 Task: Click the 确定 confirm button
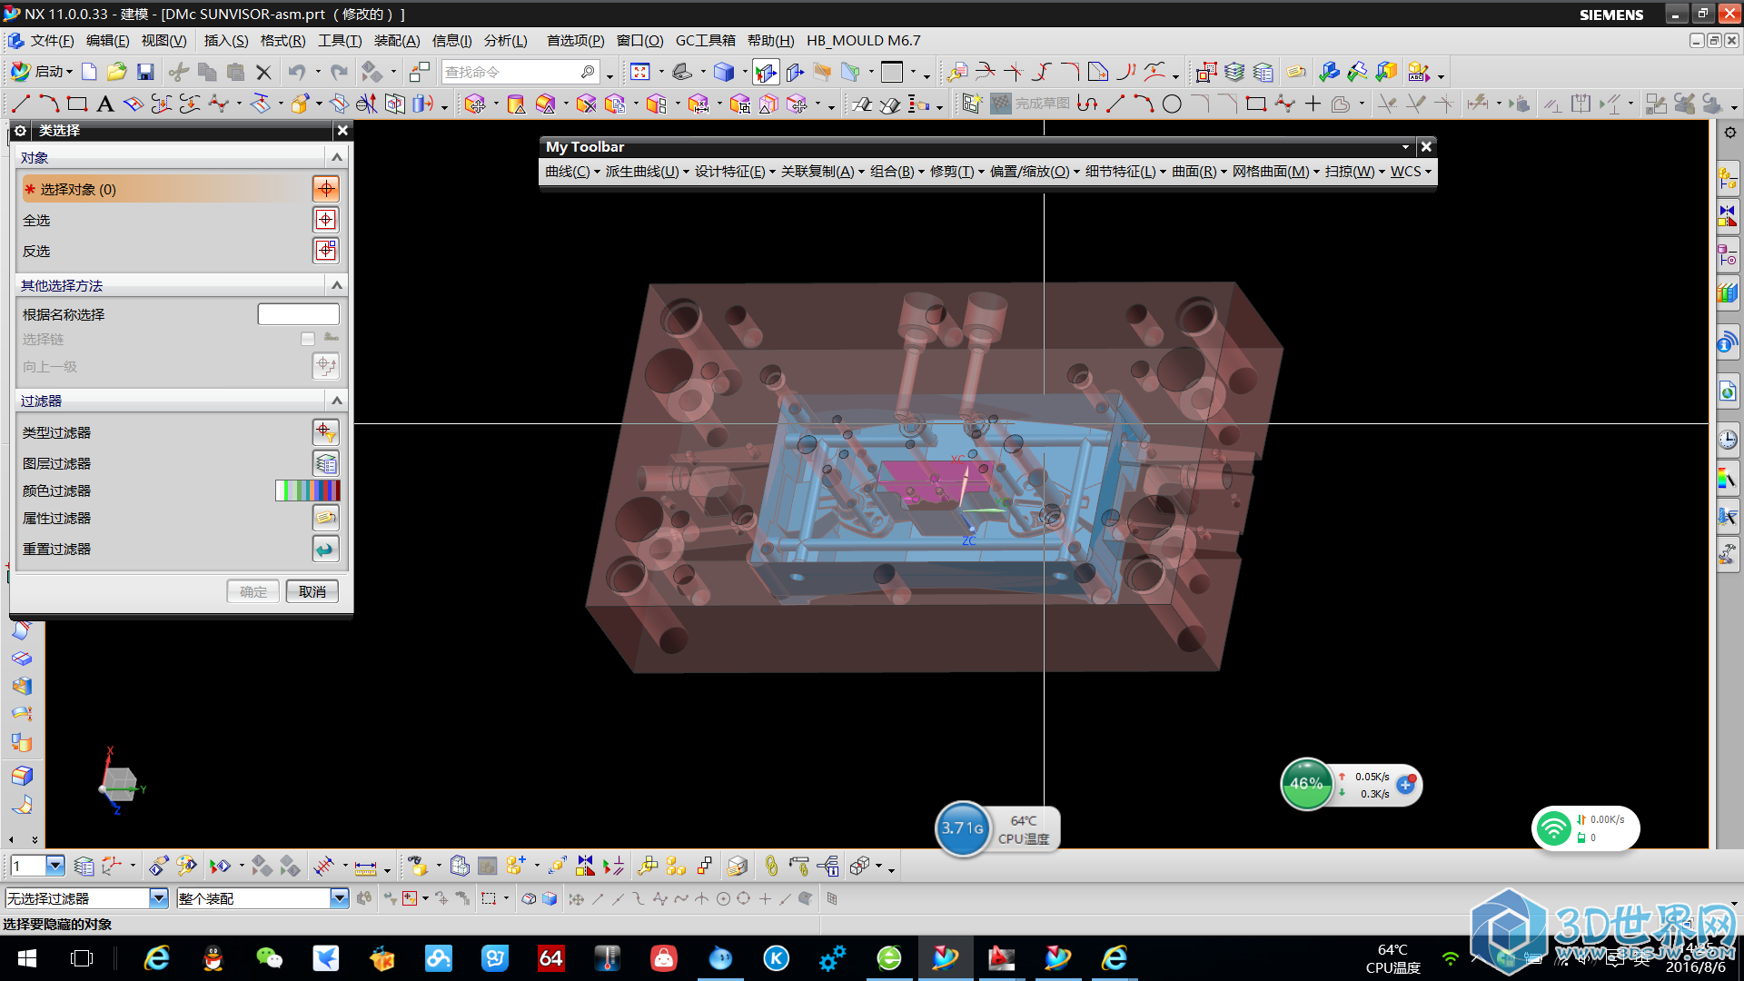click(253, 591)
